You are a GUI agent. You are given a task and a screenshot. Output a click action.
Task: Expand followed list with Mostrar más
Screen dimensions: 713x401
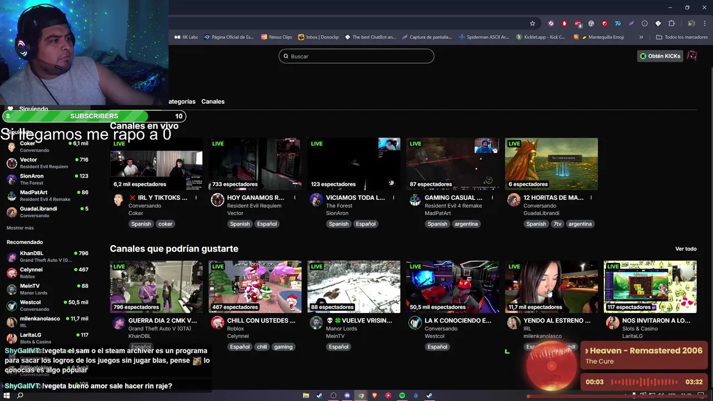pos(20,228)
